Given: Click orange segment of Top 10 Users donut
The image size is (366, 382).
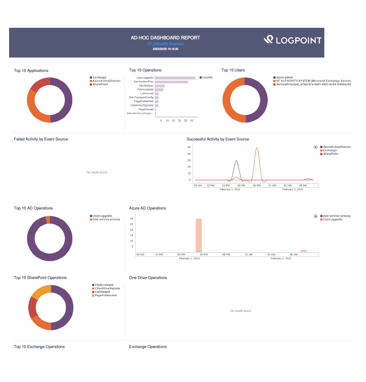Looking at the screenshot, I should [x=227, y=100].
